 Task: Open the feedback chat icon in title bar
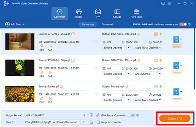tap(163, 3)
